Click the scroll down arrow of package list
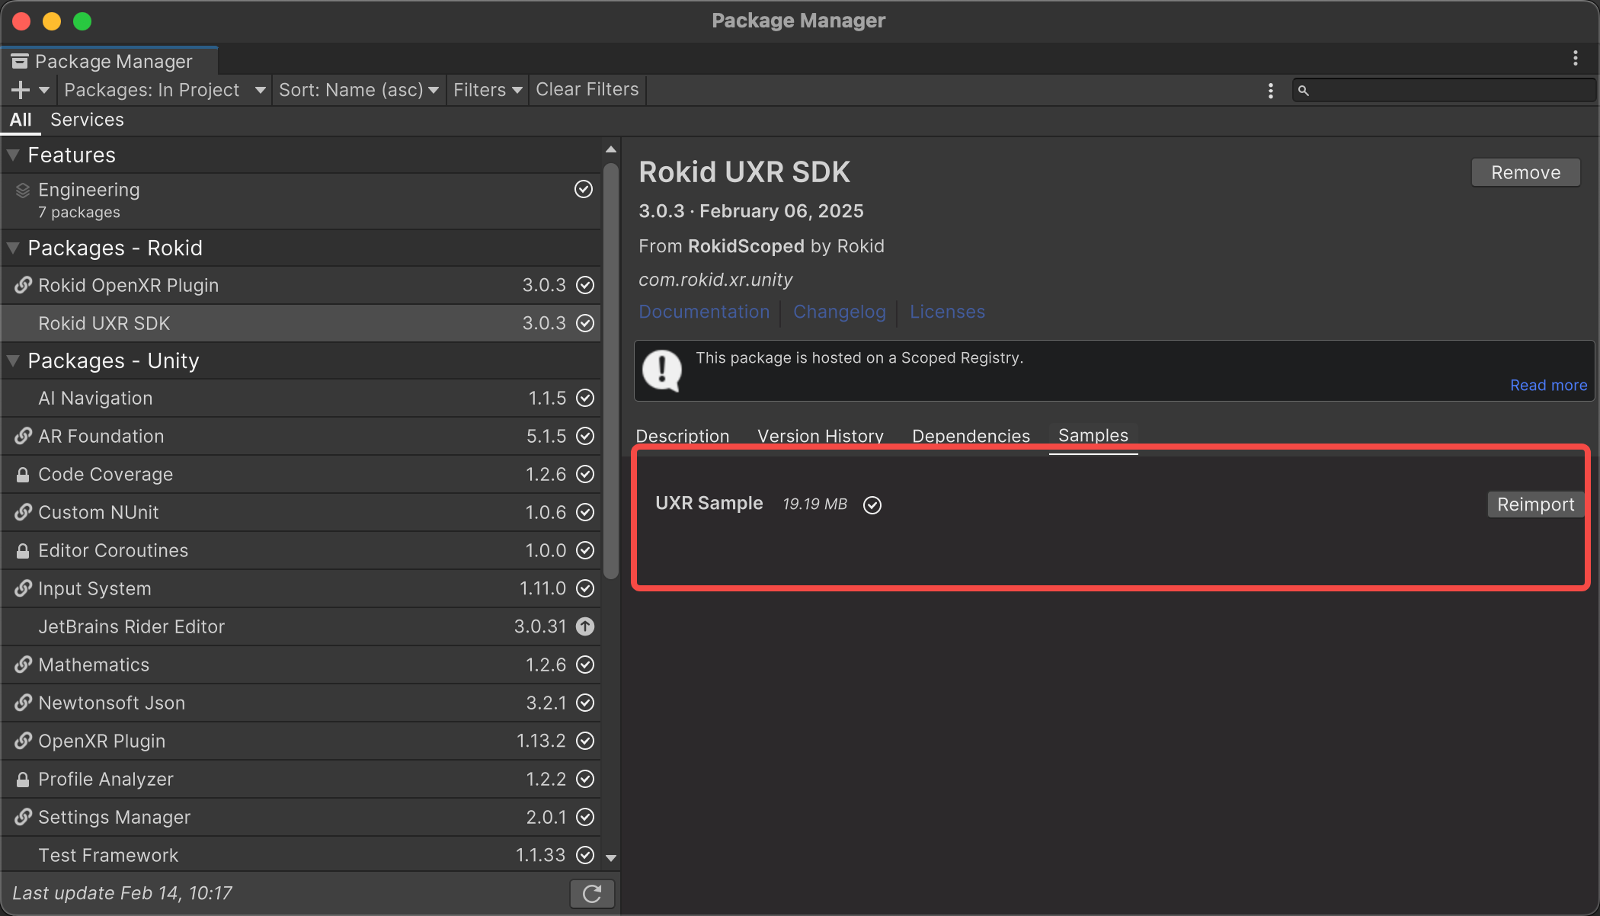The width and height of the screenshot is (1600, 916). (611, 858)
